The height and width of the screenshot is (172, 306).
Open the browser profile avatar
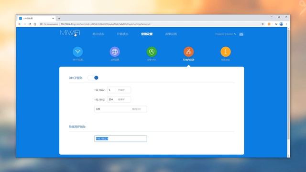pyautogui.click(x=281, y=24)
